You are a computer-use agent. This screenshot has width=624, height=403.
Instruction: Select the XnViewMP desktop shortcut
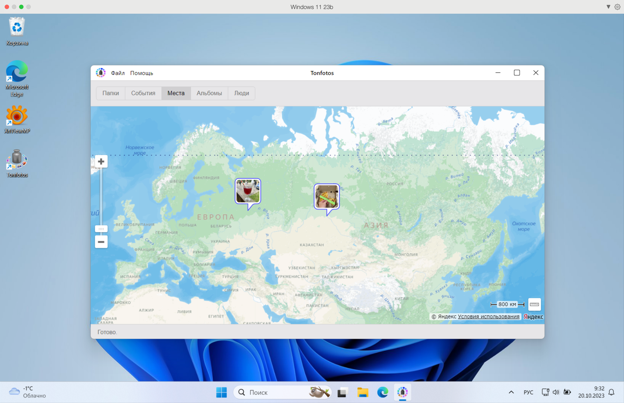[x=17, y=119]
